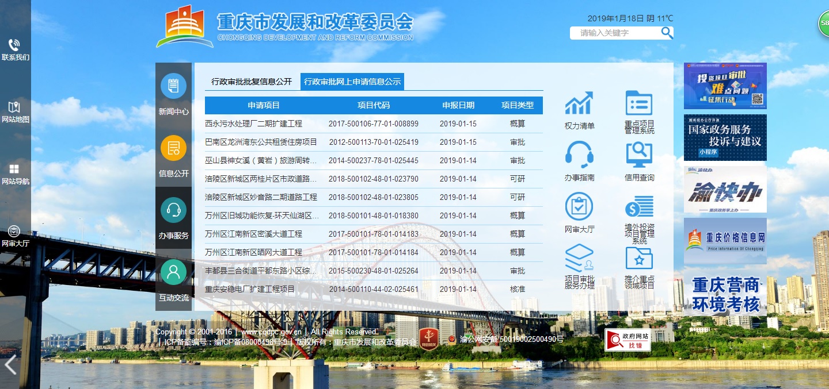Screen dimensions: 829x389
Task: Open the 权力清单 chart icon
Action: click(579, 103)
